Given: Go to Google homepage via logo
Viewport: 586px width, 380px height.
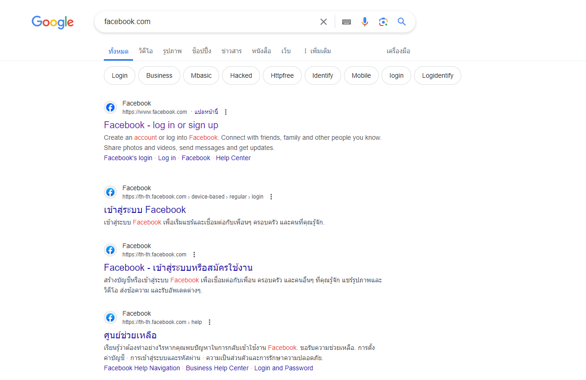Looking at the screenshot, I should [52, 22].
